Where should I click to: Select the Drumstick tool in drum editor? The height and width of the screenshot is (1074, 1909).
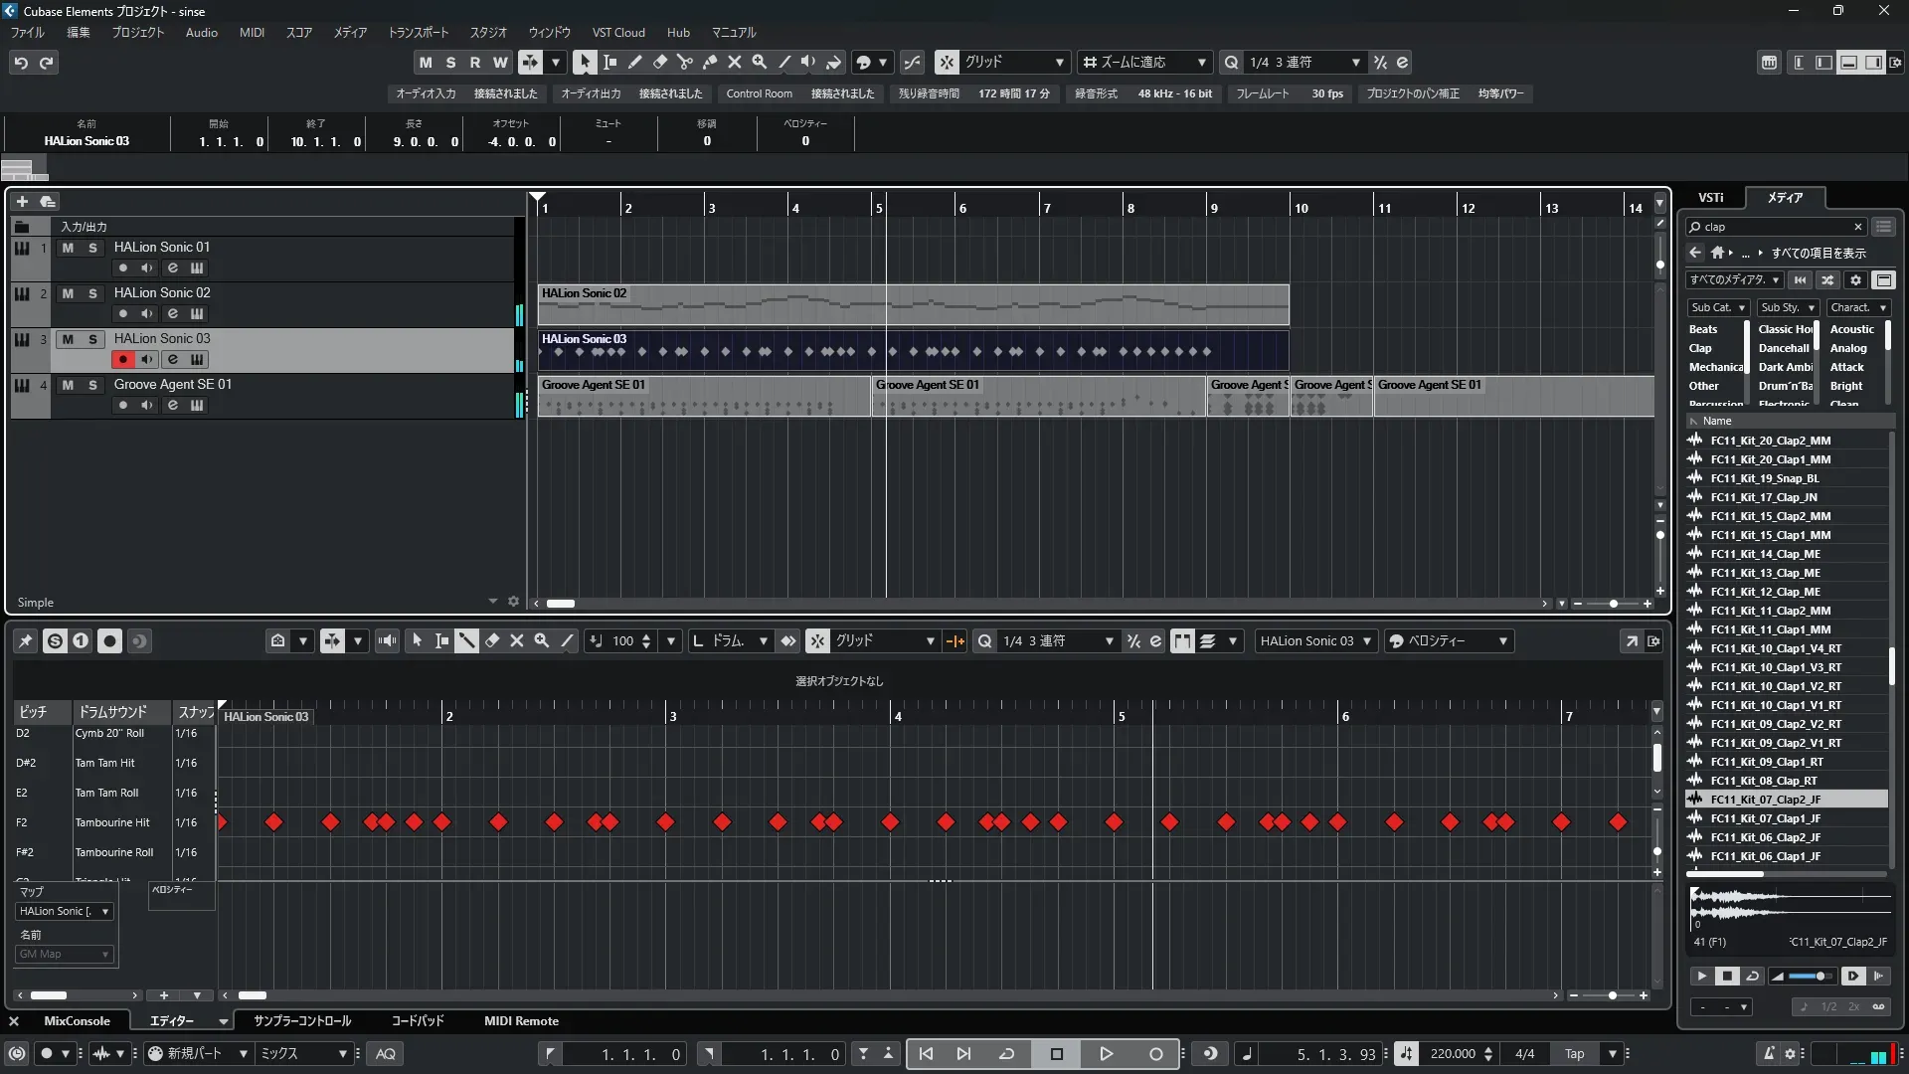(466, 641)
